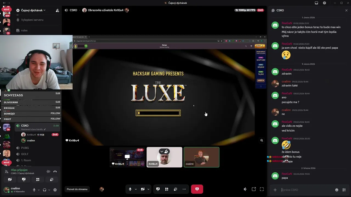This screenshot has height=197, width=351.
Task: Open Vylepšení serveru in the sidebar
Action: tap(32, 20)
